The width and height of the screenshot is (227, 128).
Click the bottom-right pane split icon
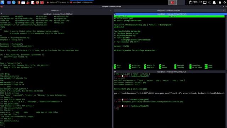pyautogui.click(x=115, y=72)
